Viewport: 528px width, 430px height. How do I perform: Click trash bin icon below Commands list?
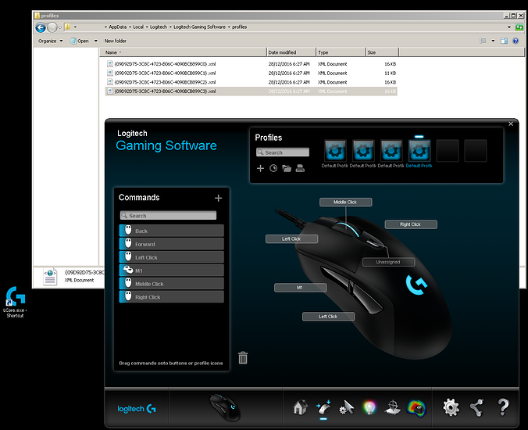[x=243, y=357]
